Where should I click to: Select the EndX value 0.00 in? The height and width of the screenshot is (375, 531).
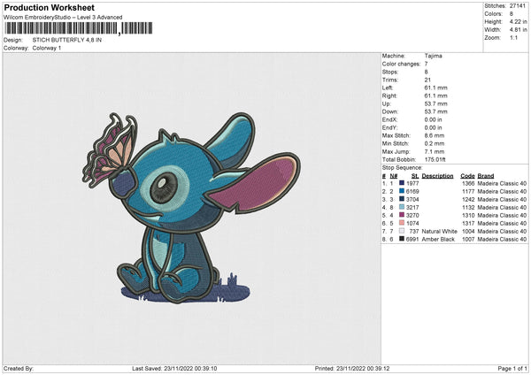[433, 119]
